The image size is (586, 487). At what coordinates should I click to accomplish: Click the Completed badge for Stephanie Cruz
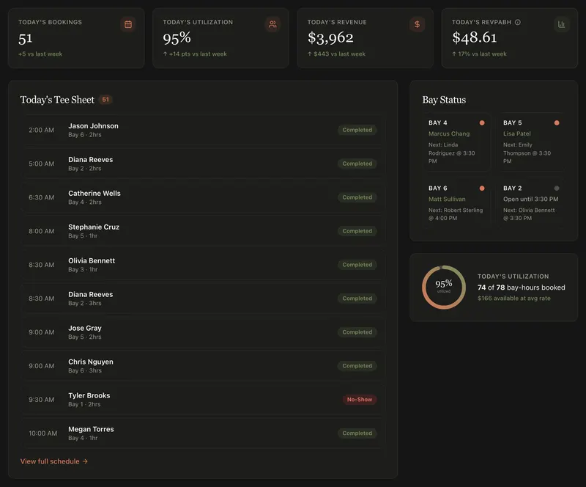357,231
